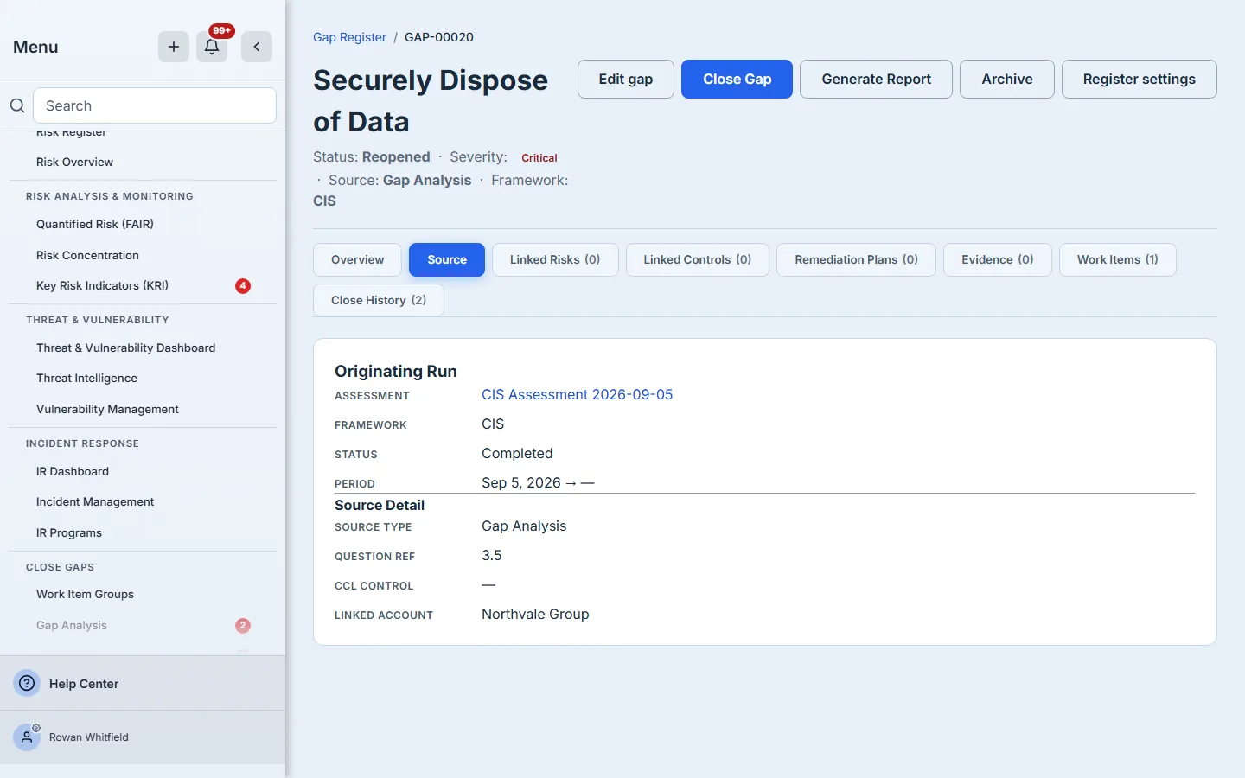Click the Edit gap button
The width and height of the screenshot is (1245, 778).
coord(626,79)
